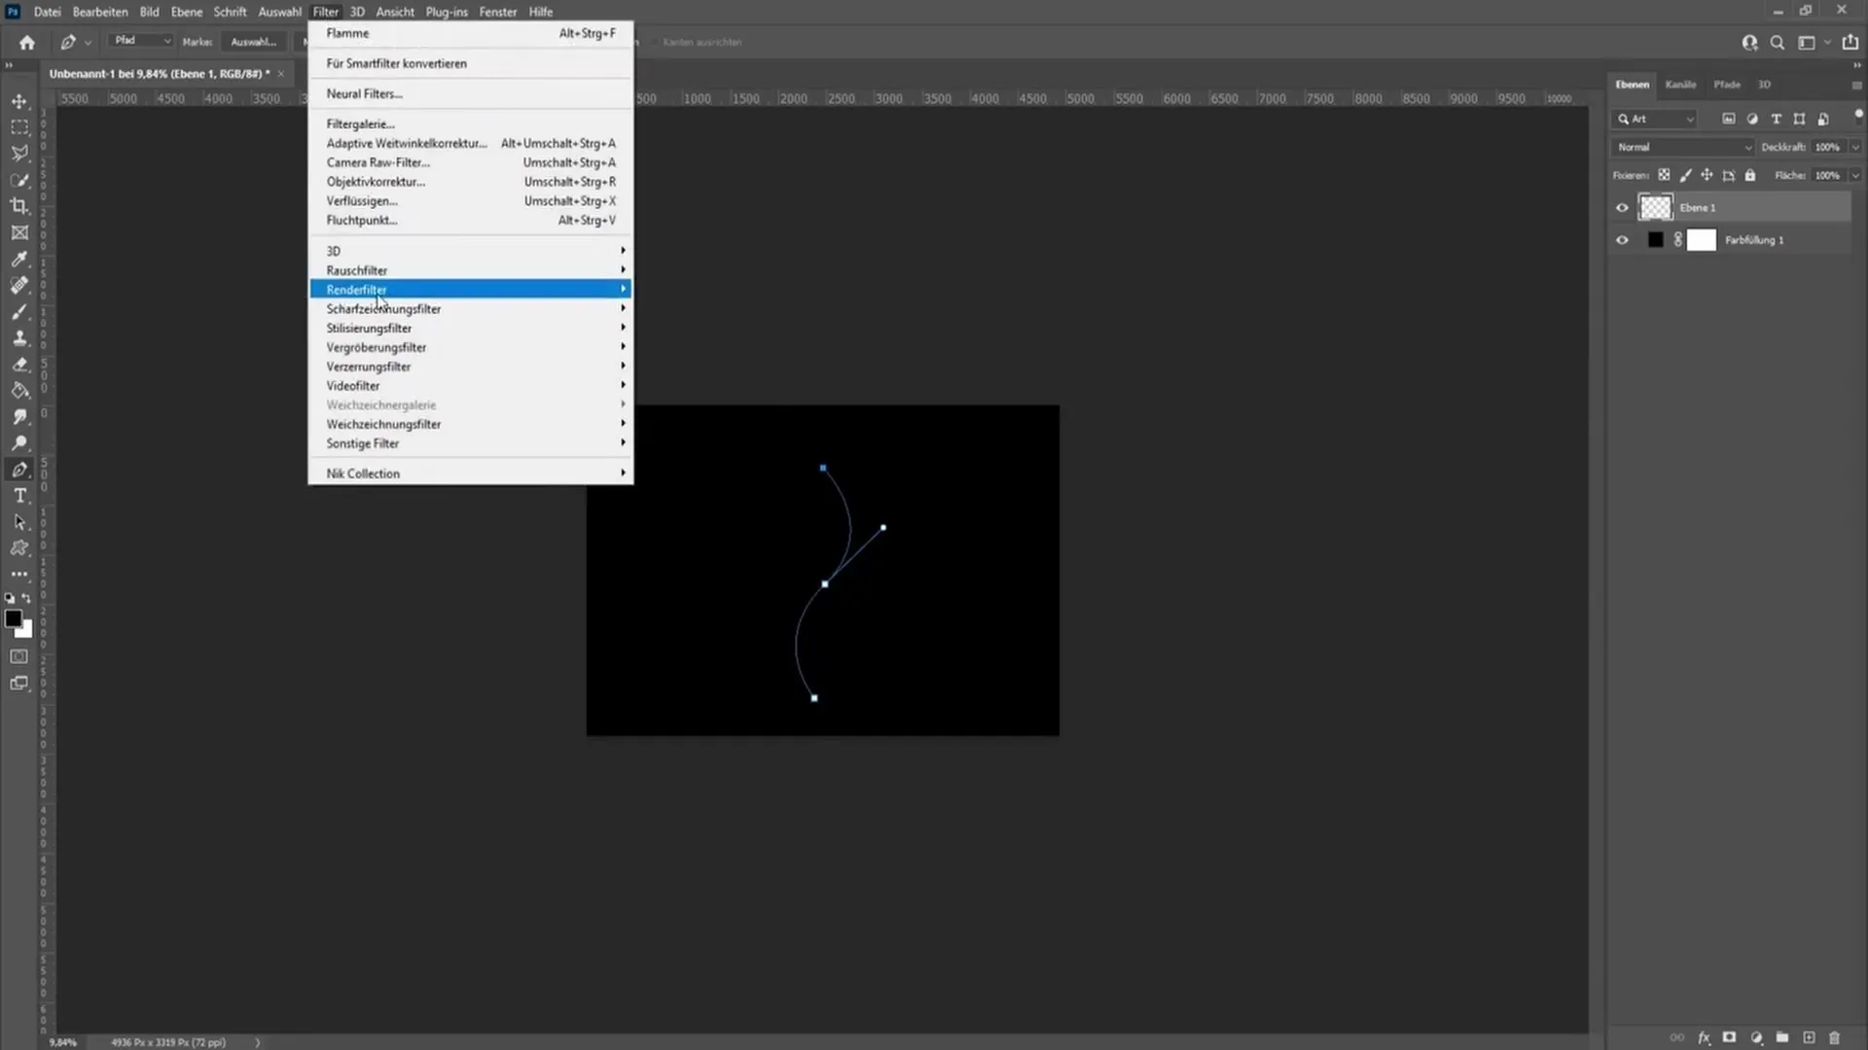
Task: Toggle shape layer filter icon
Action: (1799, 119)
